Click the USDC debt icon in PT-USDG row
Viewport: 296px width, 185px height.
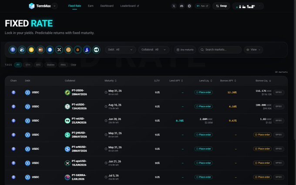27,92
